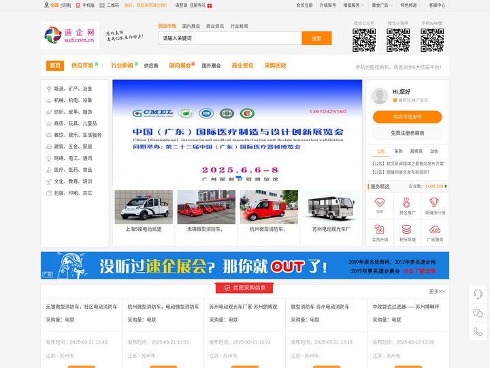Expand the 增值服务 dropdown
Image resolution: width=490 pixels, height=368 pixels.
(353, 5)
